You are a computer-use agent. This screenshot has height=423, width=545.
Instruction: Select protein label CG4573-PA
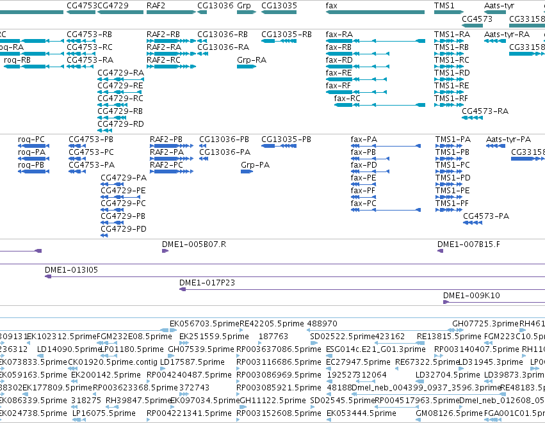pos(486,216)
